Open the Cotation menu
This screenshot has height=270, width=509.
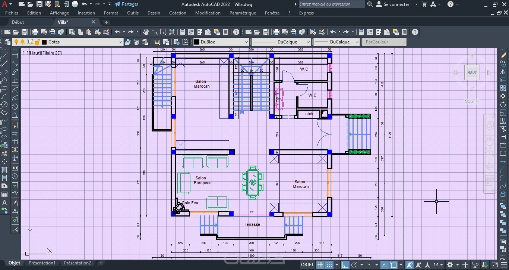coord(178,13)
